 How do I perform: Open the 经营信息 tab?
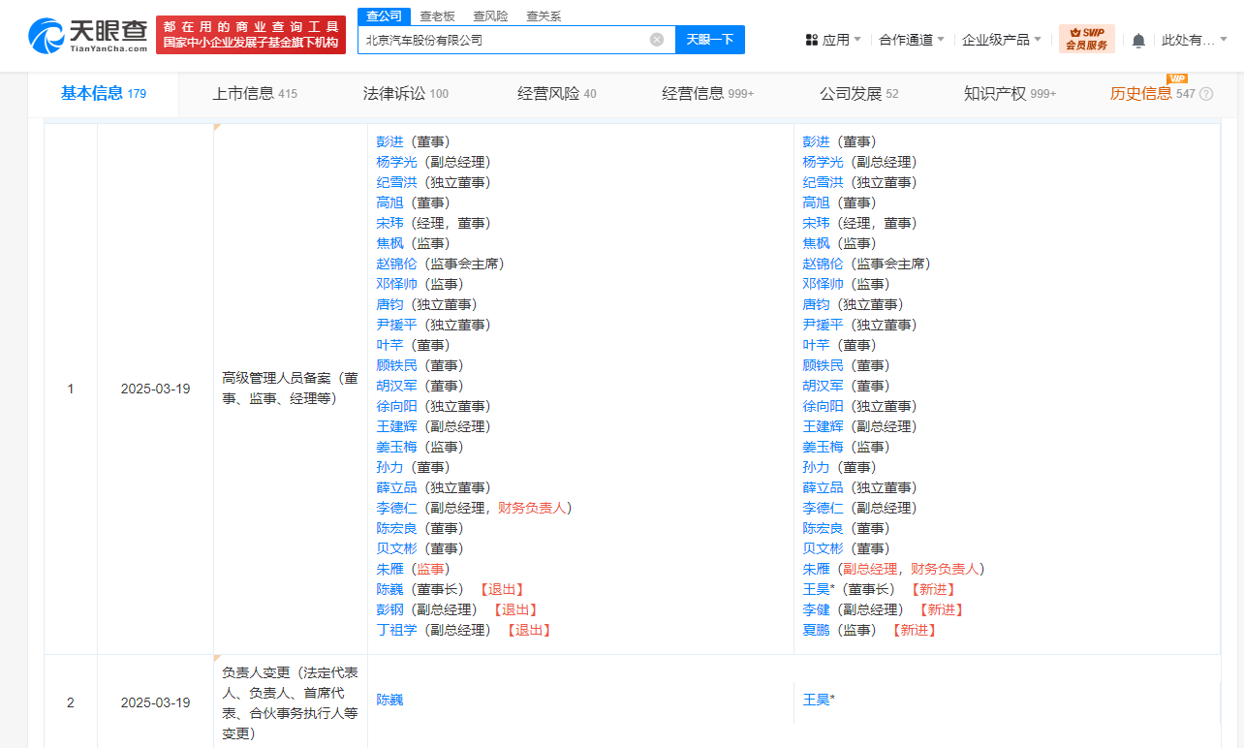708,94
